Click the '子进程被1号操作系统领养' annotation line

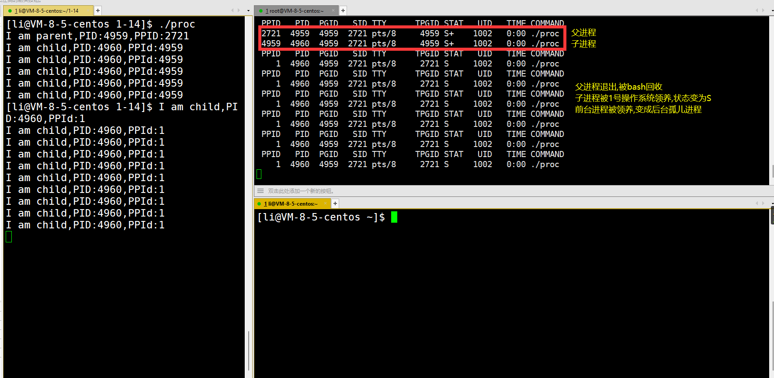(643, 98)
